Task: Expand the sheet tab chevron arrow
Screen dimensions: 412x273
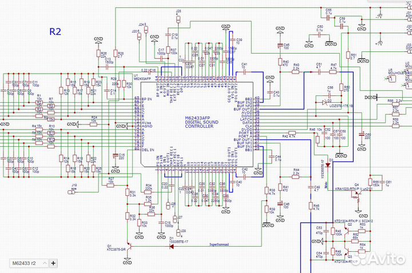Action: pos(44,263)
